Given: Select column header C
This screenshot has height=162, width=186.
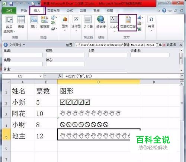Looking at the screenshot, I should (99, 82).
